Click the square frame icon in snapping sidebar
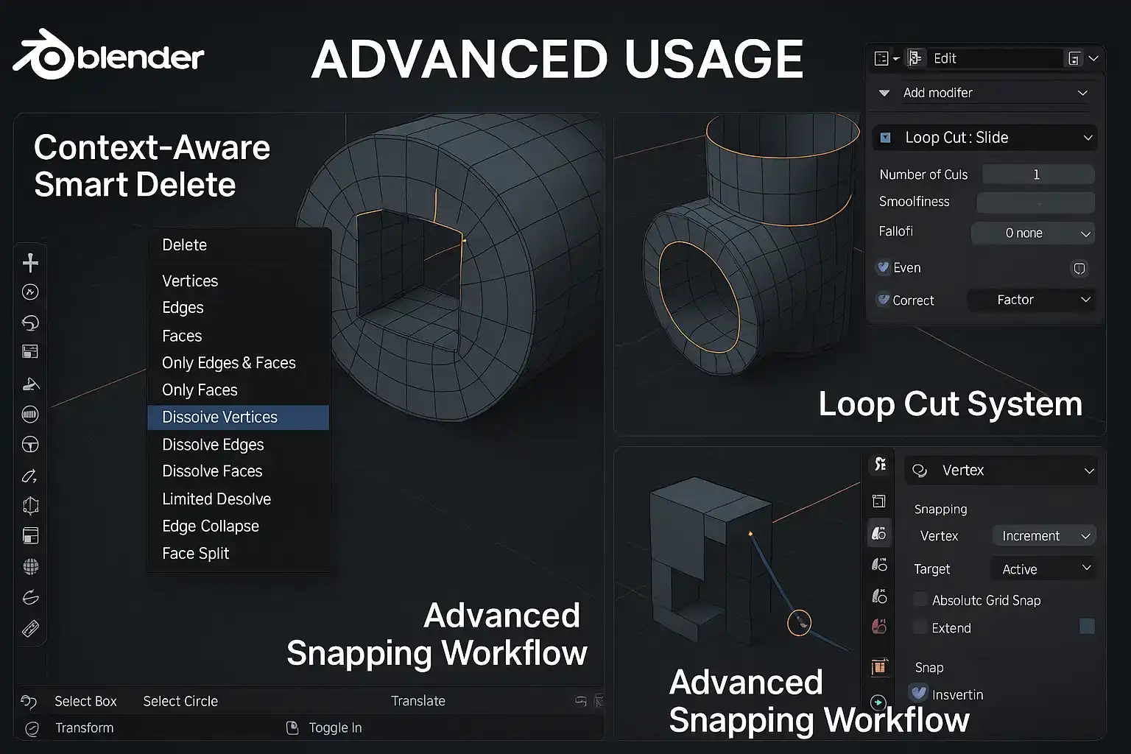 [879, 501]
